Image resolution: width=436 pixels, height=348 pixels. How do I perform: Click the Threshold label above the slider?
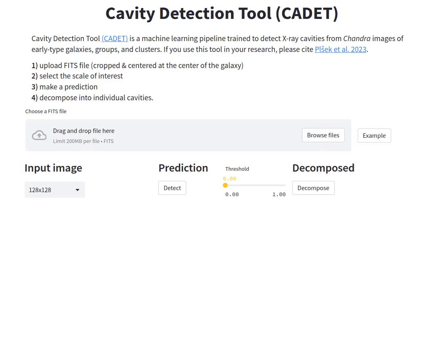(x=237, y=169)
